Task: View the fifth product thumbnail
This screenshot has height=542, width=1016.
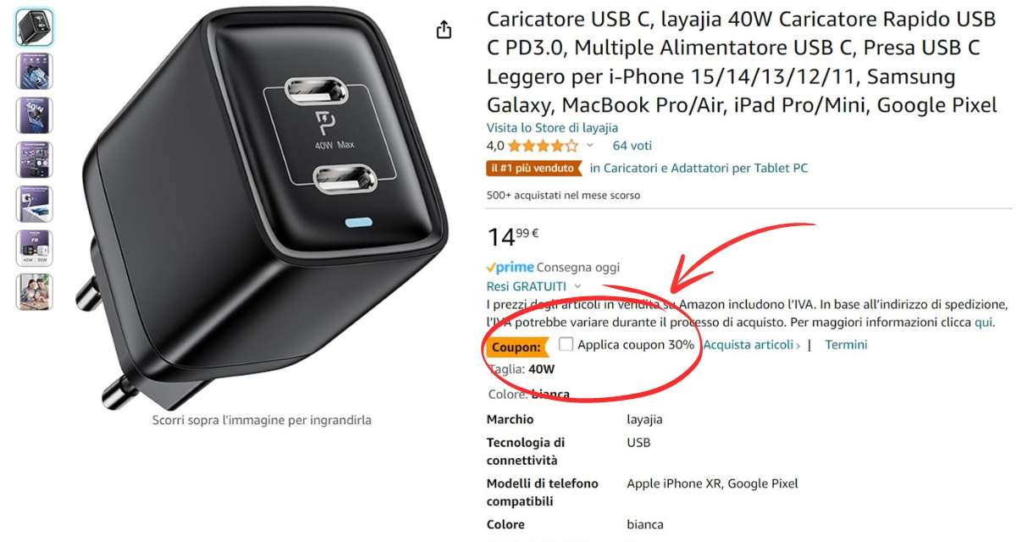Action: [x=35, y=203]
